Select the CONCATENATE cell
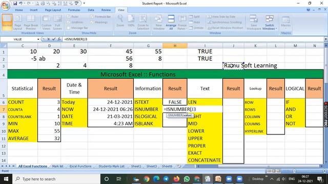This screenshot has width=328, height=184. (205, 160)
